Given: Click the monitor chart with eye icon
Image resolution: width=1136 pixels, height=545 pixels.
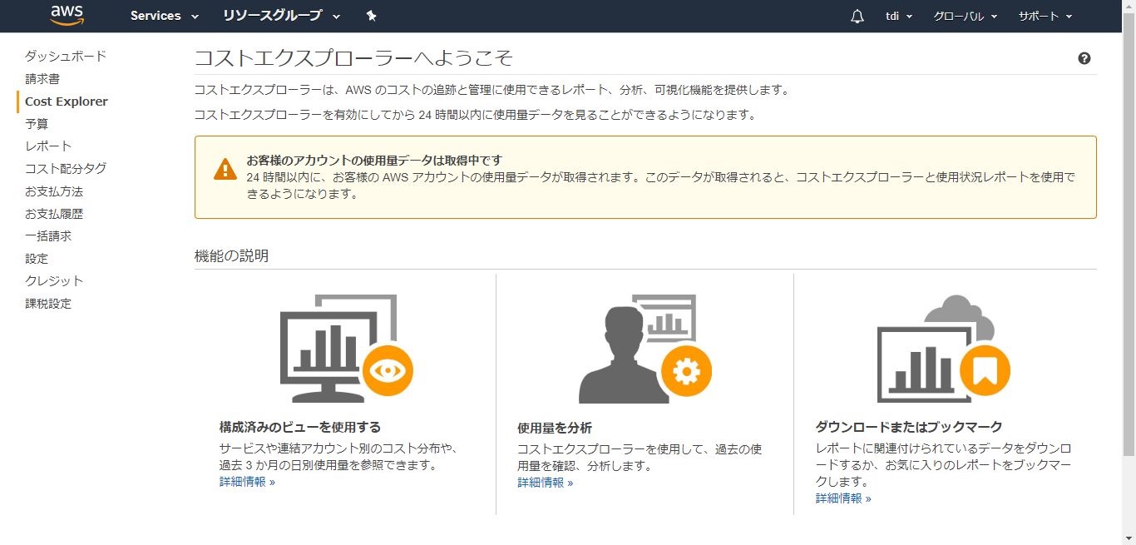Looking at the screenshot, I should pos(346,349).
